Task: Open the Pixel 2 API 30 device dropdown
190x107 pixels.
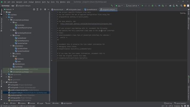Action: coord(132,6)
